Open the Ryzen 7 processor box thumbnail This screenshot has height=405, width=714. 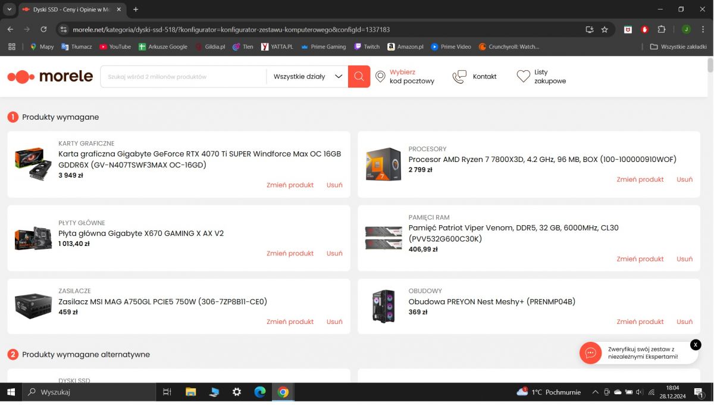coord(383,164)
